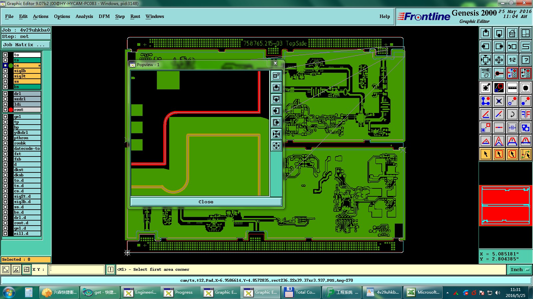533x299 pixels.
Task: Toggle checkbox for layer to
Action: pos(5,55)
